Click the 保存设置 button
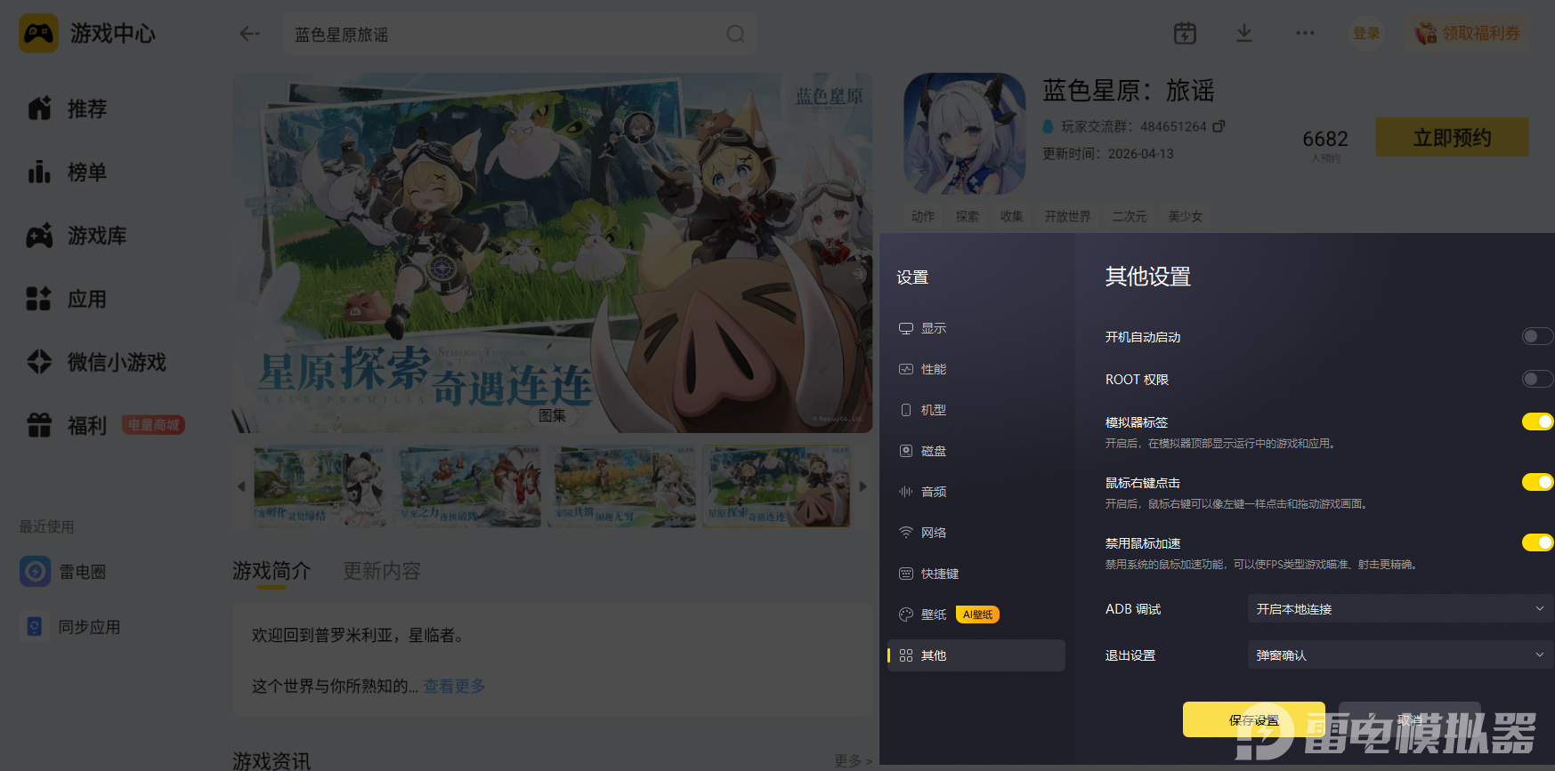 [x=1253, y=719]
